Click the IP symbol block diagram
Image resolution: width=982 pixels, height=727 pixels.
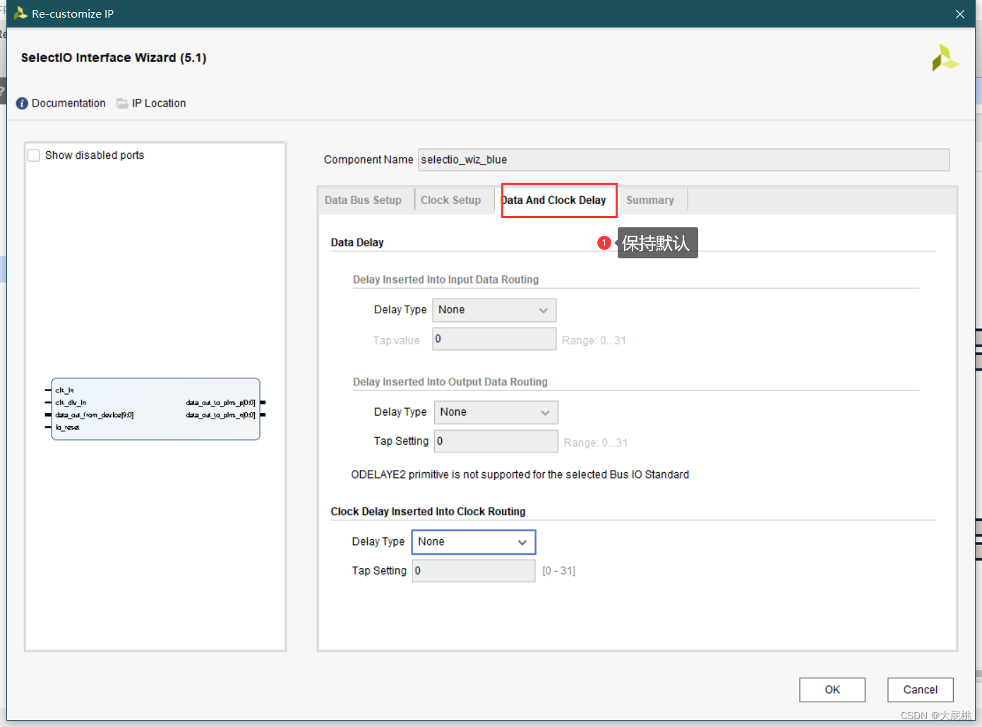point(155,409)
